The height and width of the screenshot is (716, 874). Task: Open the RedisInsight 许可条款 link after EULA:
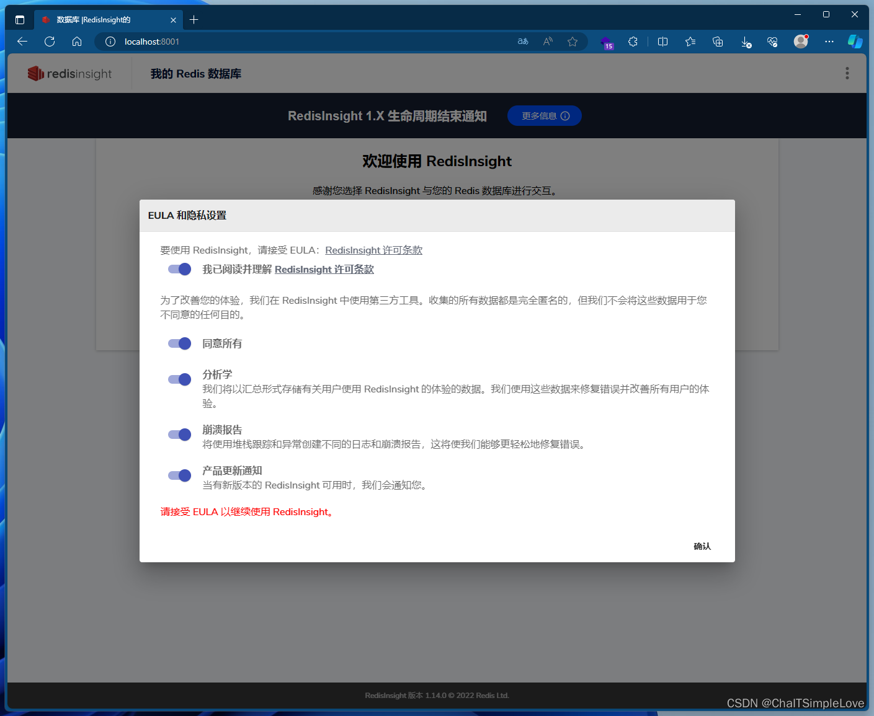pyautogui.click(x=373, y=250)
